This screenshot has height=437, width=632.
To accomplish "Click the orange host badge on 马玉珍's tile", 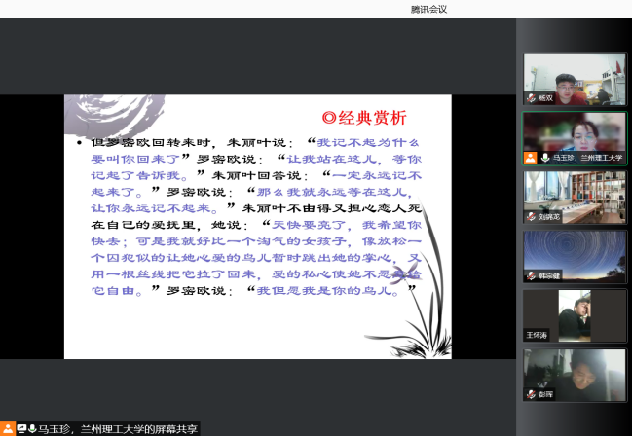I will tap(531, 158).
